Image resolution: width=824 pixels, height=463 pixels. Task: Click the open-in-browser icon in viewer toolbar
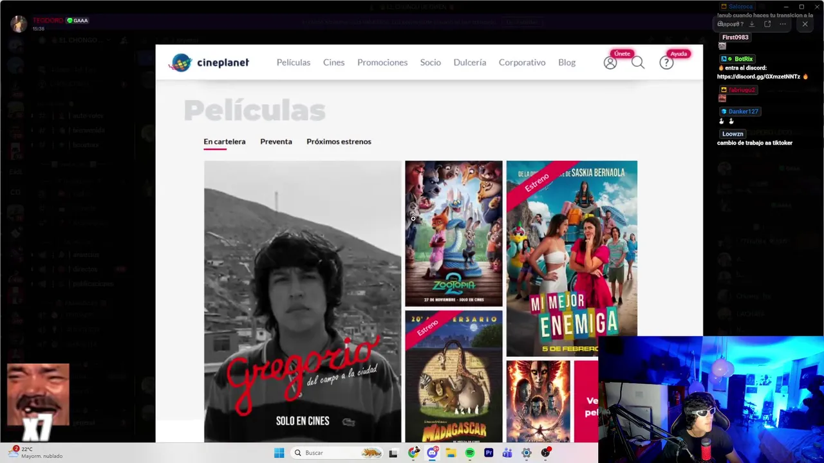coord(767,24)
